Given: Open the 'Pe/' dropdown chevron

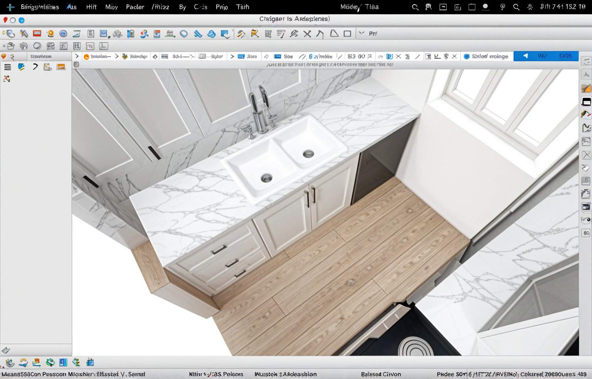Looking at the screenshot, I should coord(362,34).
